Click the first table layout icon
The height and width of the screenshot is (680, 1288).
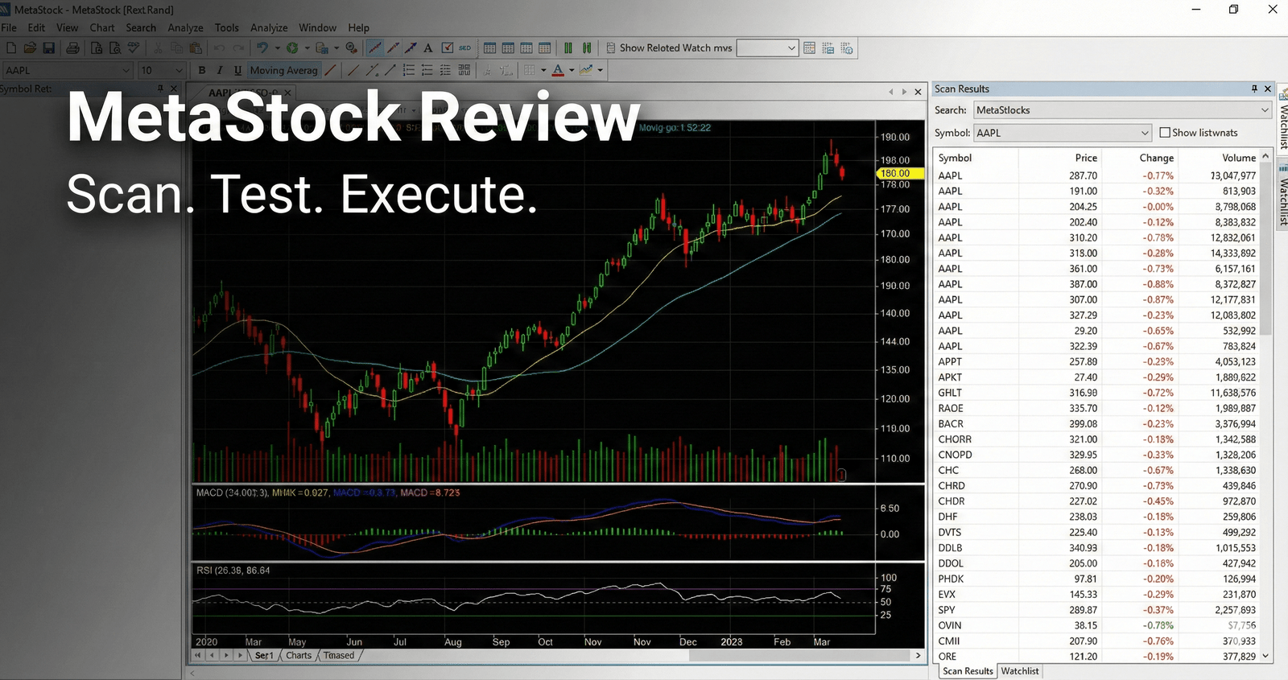(x=489, y=48)
